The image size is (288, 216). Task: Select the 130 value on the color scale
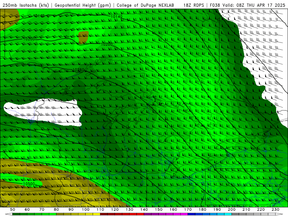130,210
